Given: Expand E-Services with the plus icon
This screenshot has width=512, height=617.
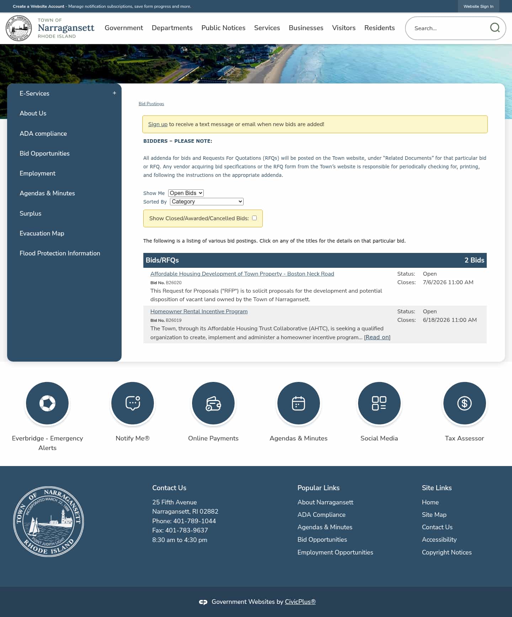Looking at the screenshot, I should point(114,93).
